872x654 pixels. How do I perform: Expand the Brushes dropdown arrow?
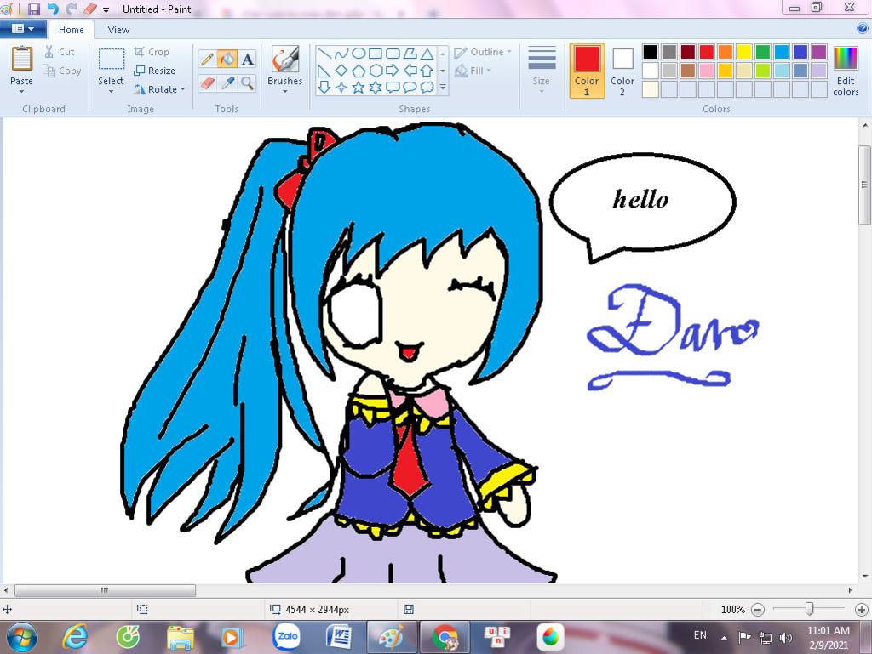click(284, 92)
